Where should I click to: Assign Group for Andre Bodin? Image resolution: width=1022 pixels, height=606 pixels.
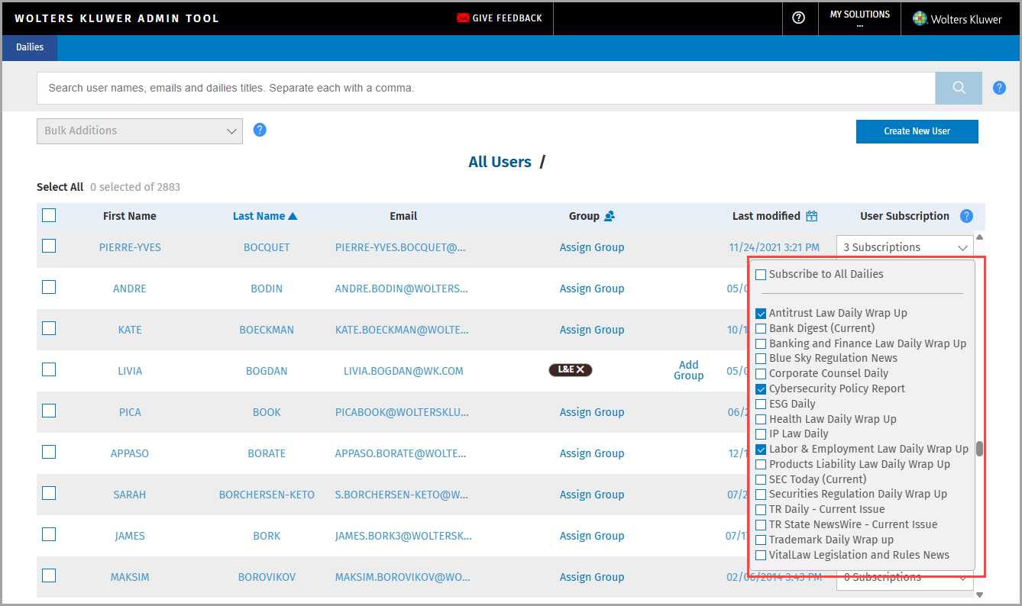pyautogui.click(x=592, y=288)
